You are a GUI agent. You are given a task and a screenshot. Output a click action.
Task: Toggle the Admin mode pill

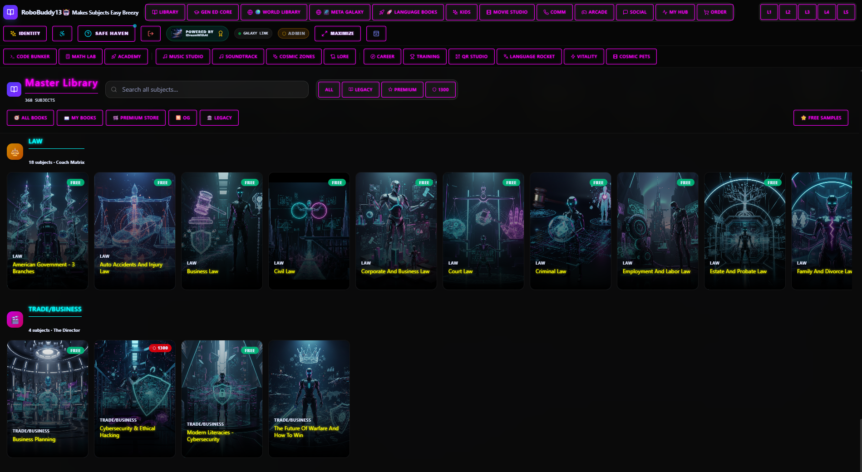point(293,34)
